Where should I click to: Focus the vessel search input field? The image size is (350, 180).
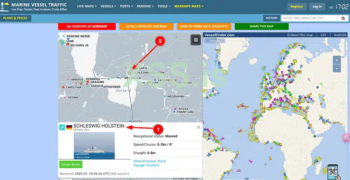click(x=309, y=18)
